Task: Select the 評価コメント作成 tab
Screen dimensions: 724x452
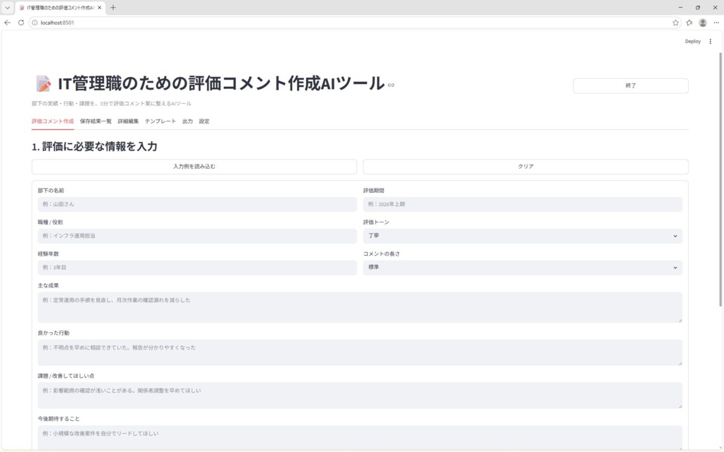Action: 52,121
